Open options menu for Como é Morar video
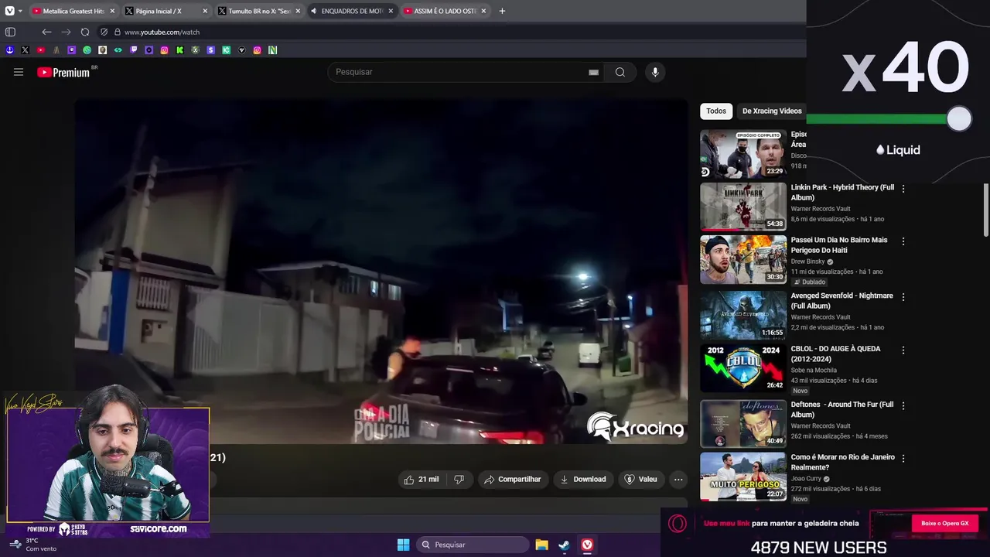This screenshot has width=990, height=557. [903, 458]
